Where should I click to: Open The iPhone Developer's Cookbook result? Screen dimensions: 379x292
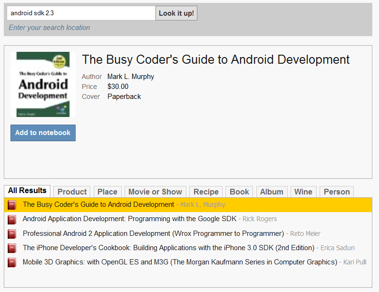pyautogui.click(x=188, y=248)
